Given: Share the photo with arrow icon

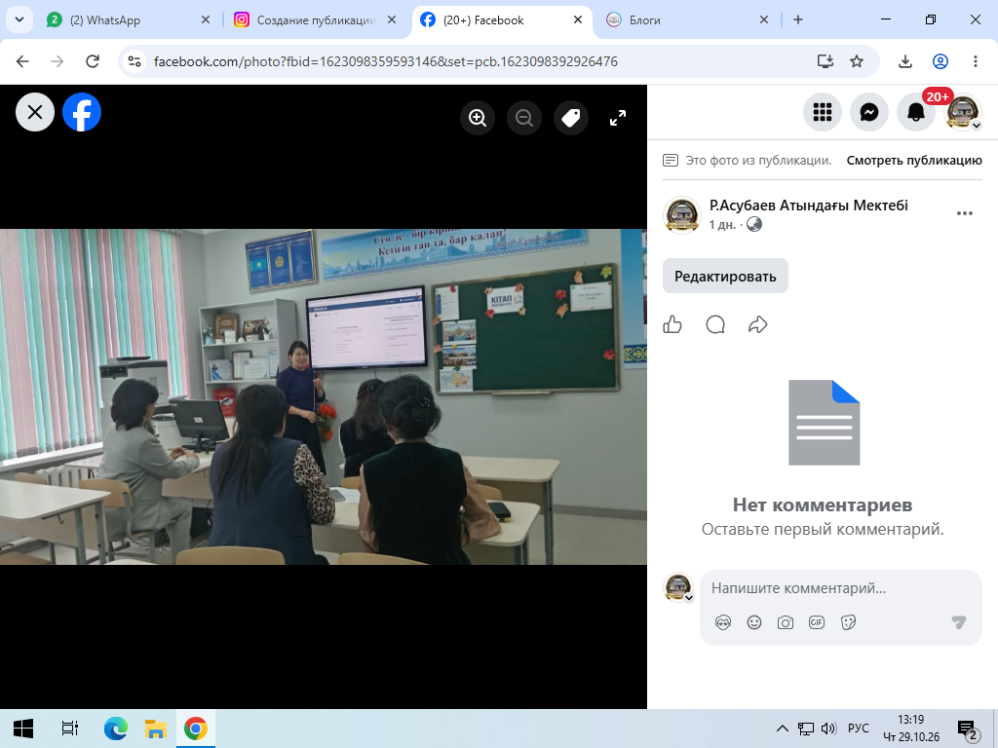Looking at the screenshot, I should pos(757,324).
